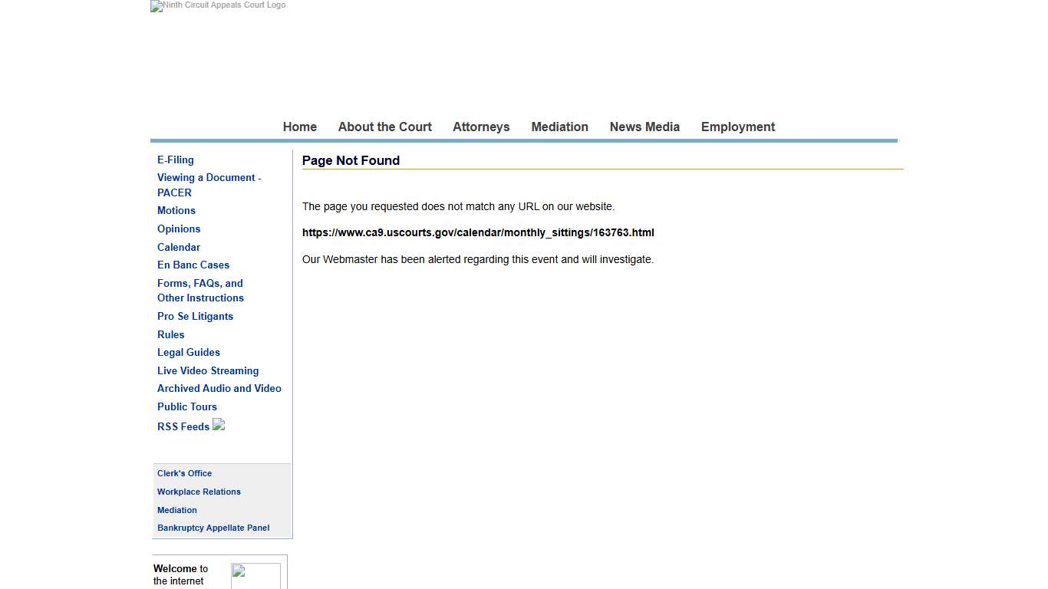Select the Motions sidebar link

point(176,210)
